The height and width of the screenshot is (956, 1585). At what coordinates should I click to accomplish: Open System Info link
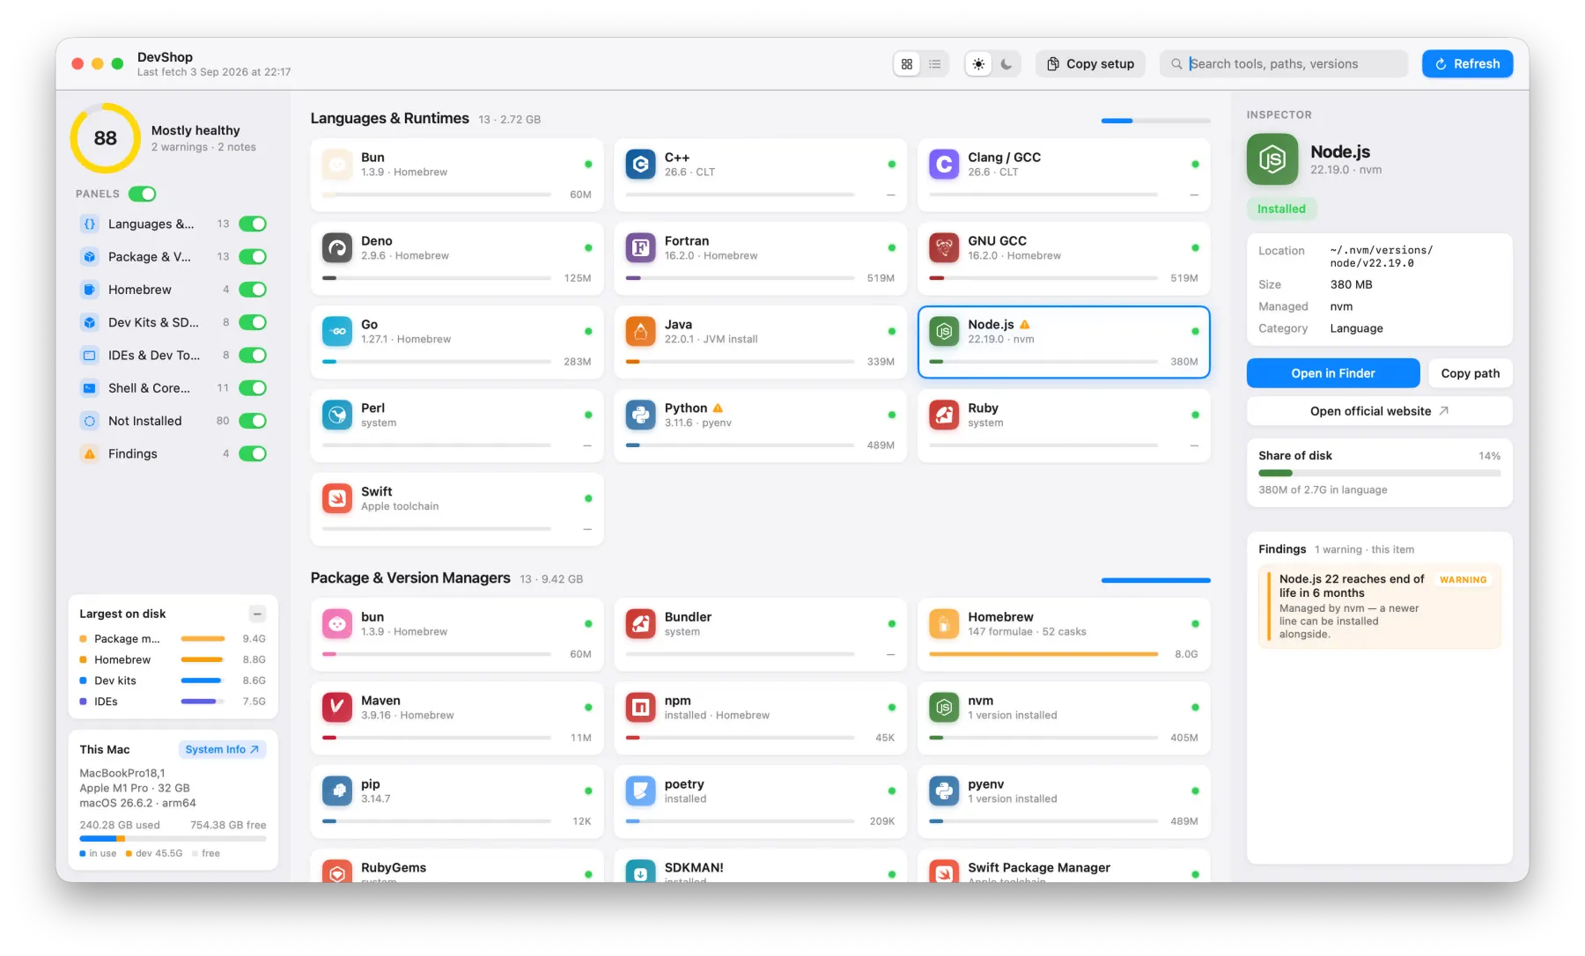coord(222,749)
